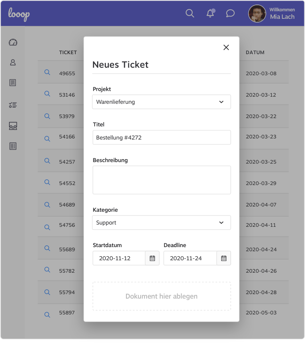305x343 pixels.
Task: Click Mia Lach profile avatar
Action: click(x=257, y=14)
